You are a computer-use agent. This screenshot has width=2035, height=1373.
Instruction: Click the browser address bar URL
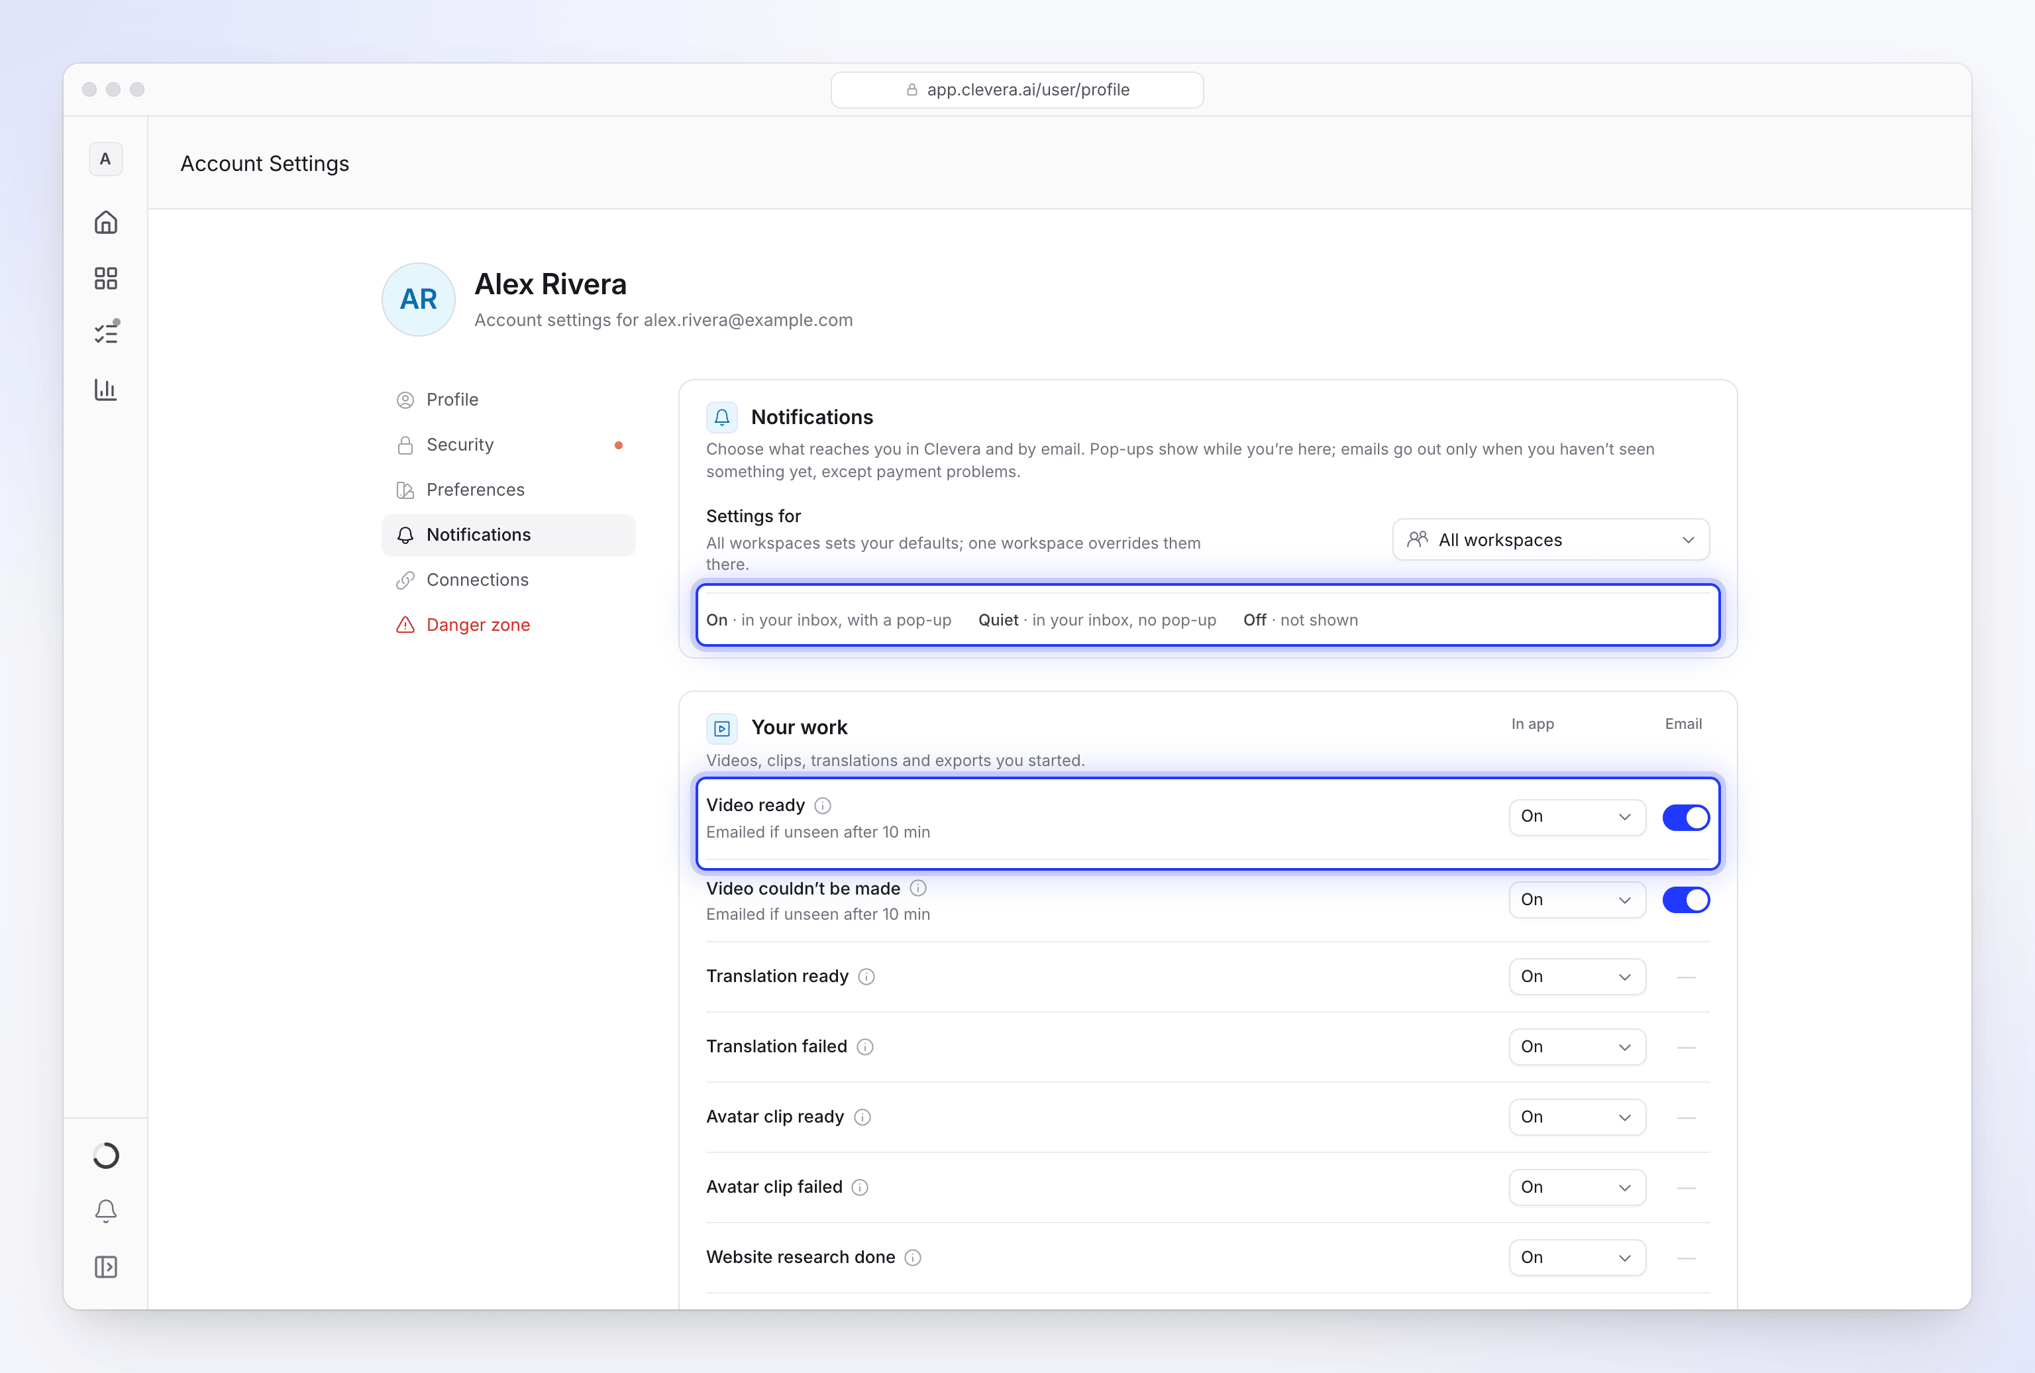pyautogui.click(x=1017, y=89)
